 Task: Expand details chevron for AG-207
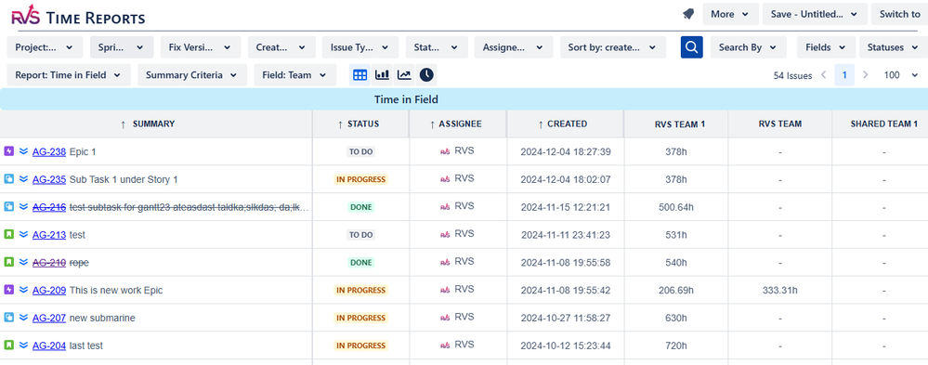tap(23, 318)
